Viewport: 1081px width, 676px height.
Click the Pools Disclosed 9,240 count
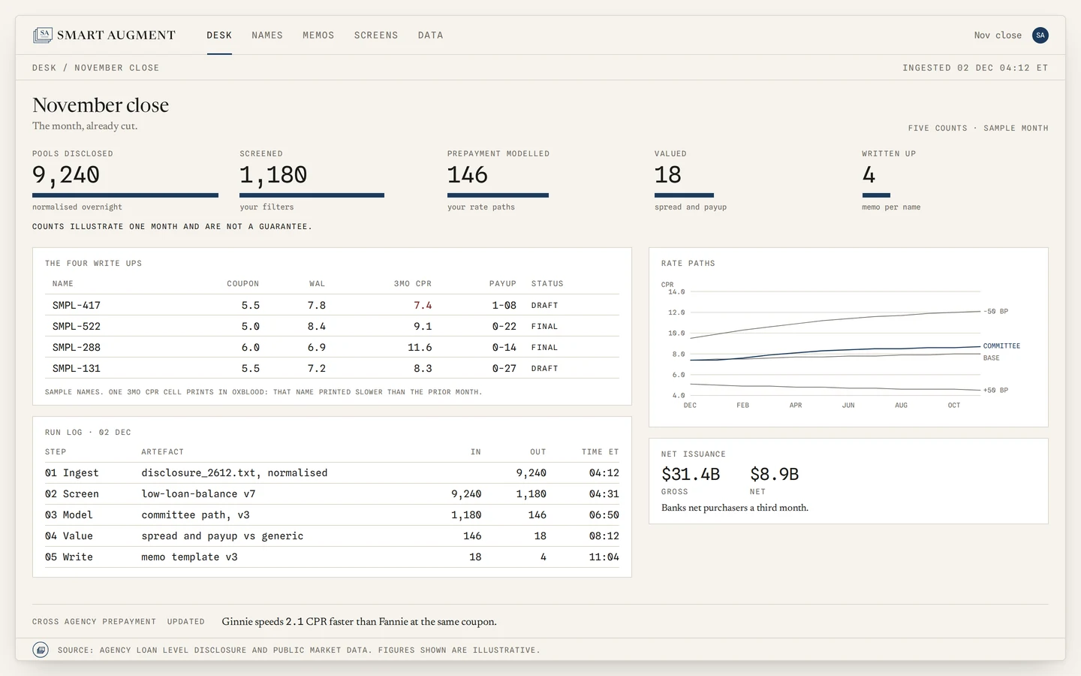(x=66, y=175)
